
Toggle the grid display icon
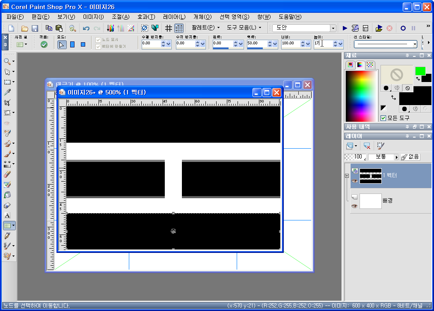coord(168,28)
